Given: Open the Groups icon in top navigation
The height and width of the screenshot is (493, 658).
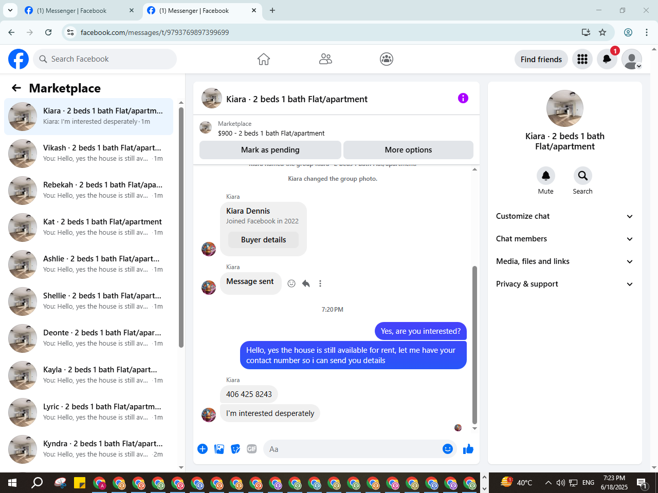Looking at the screenshot, I should [387, 59].
